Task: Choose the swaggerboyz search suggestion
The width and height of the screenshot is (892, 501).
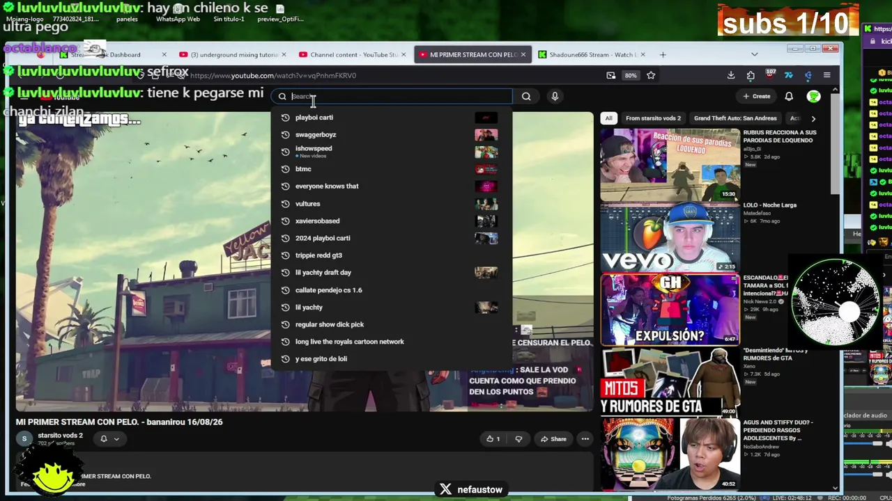Action: (x=392, y=134)
